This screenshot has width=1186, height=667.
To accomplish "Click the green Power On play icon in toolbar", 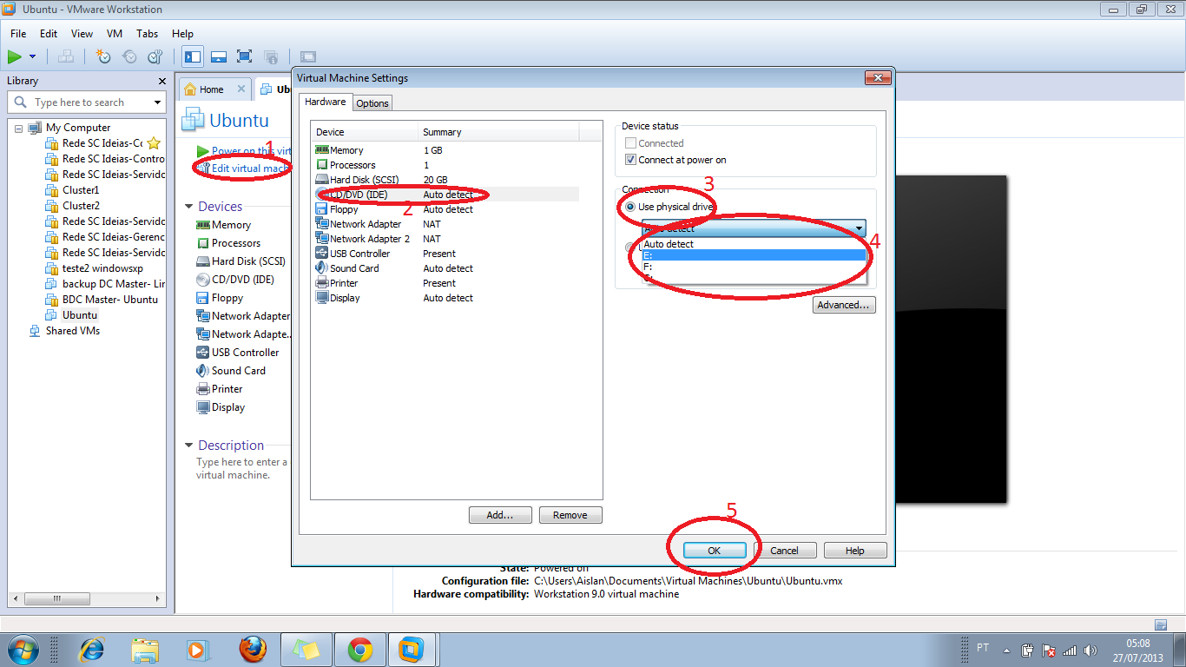I will coord(15,56).
